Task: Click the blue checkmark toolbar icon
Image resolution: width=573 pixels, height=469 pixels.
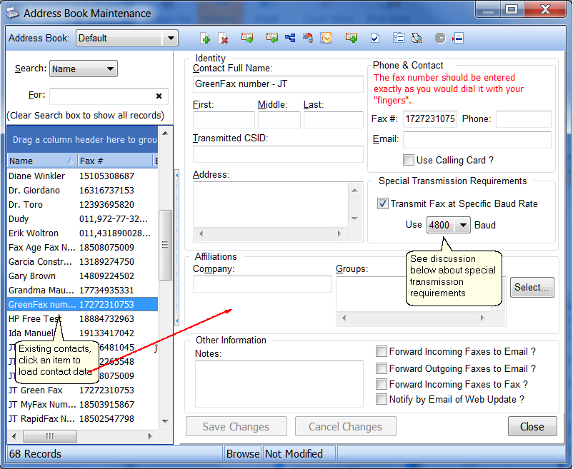Action: point(375,39)
